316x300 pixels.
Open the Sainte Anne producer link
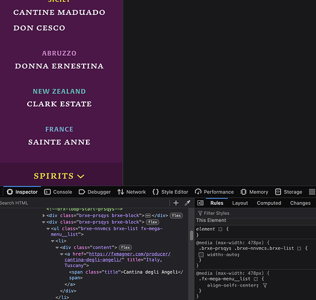[59, 142]
